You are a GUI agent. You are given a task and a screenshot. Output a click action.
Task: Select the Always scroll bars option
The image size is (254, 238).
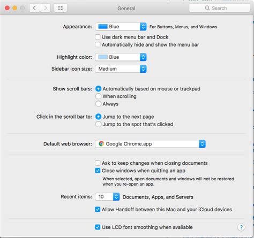click(98, 104)
